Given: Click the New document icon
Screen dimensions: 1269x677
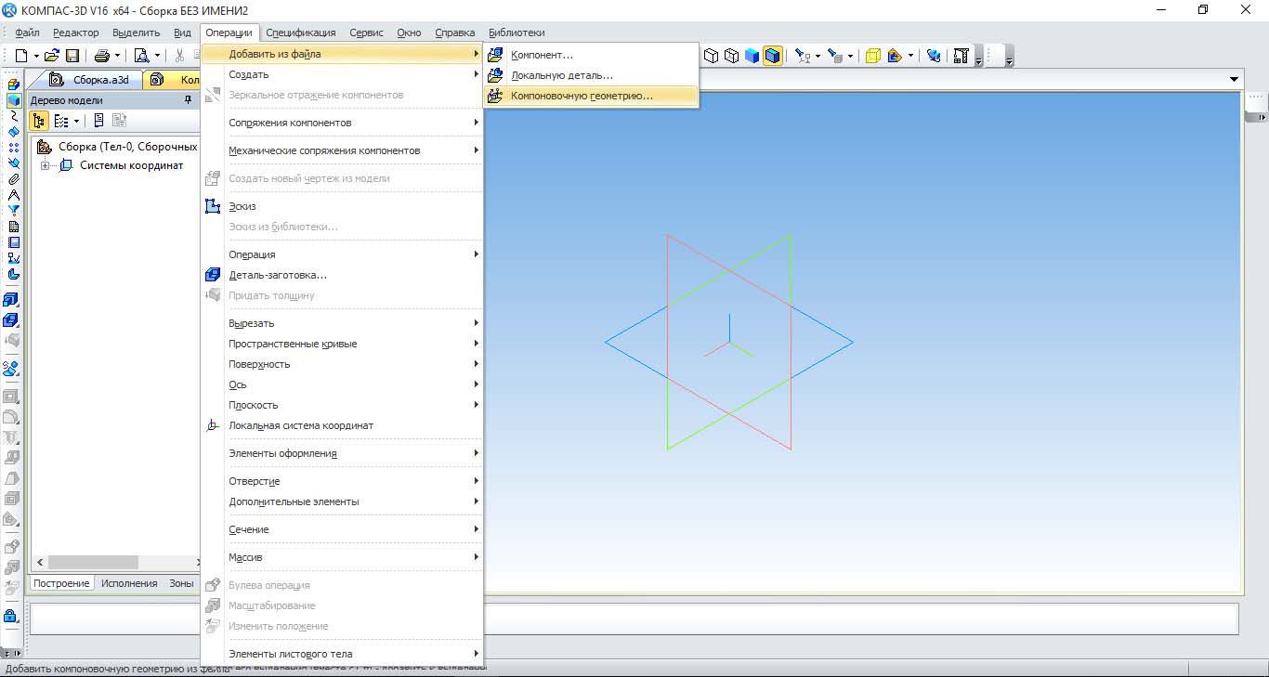Looking at the screenshot, I should 20,56.
